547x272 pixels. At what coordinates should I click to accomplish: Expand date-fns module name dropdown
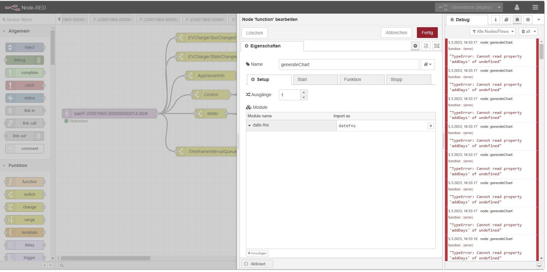click(x=249, y=126)
